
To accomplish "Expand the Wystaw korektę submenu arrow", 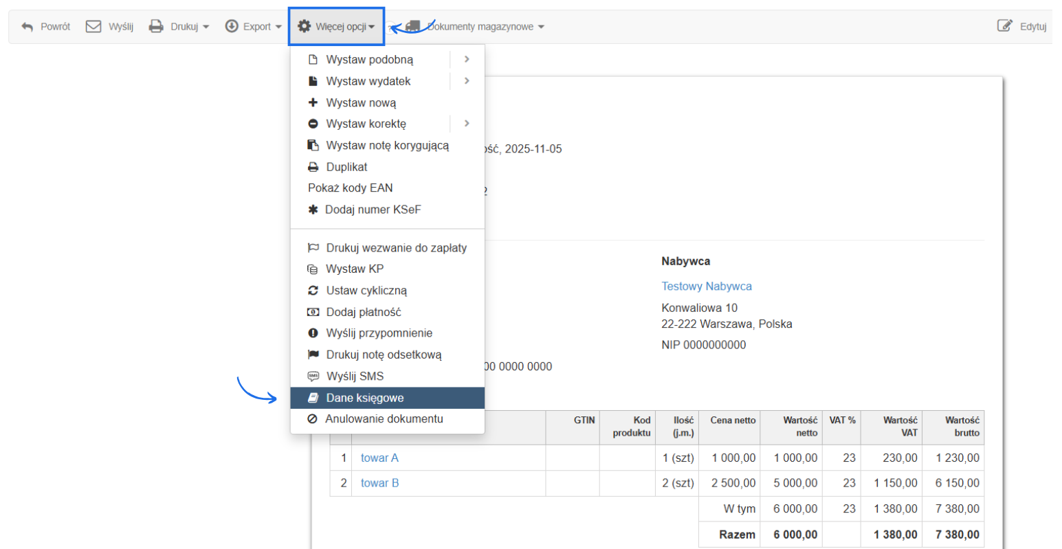I will click(467, 124).
